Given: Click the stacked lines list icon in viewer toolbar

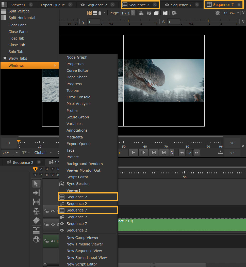Looking at the screenshot, I should click(x=95, y=13).
